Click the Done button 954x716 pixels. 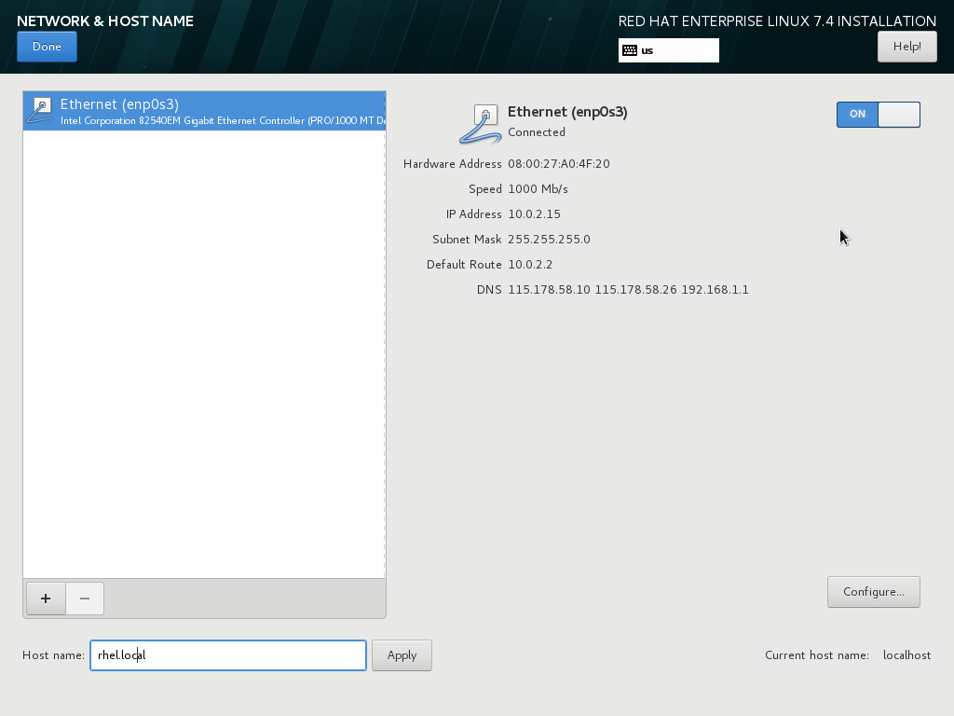47,47
